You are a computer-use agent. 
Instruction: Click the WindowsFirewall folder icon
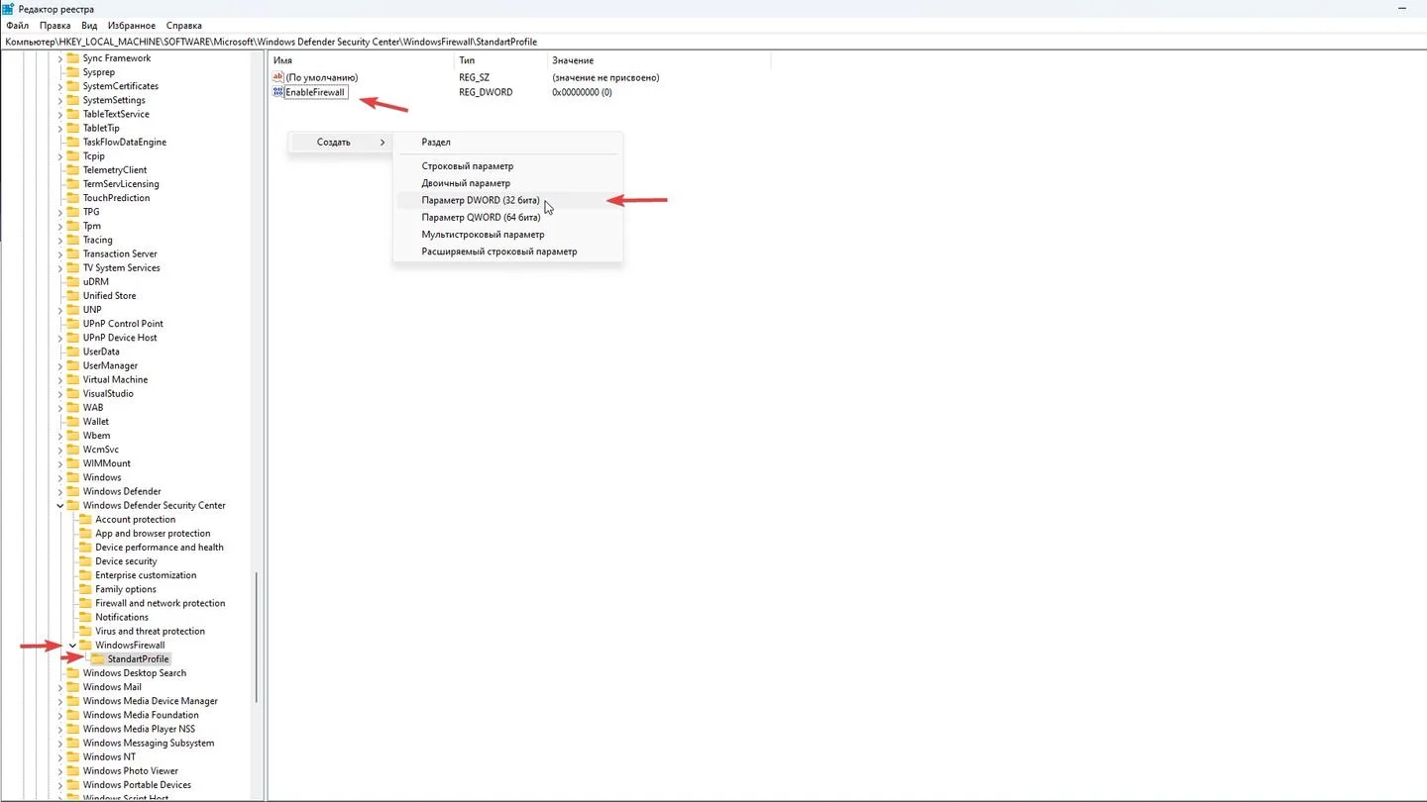click(86, 645)
